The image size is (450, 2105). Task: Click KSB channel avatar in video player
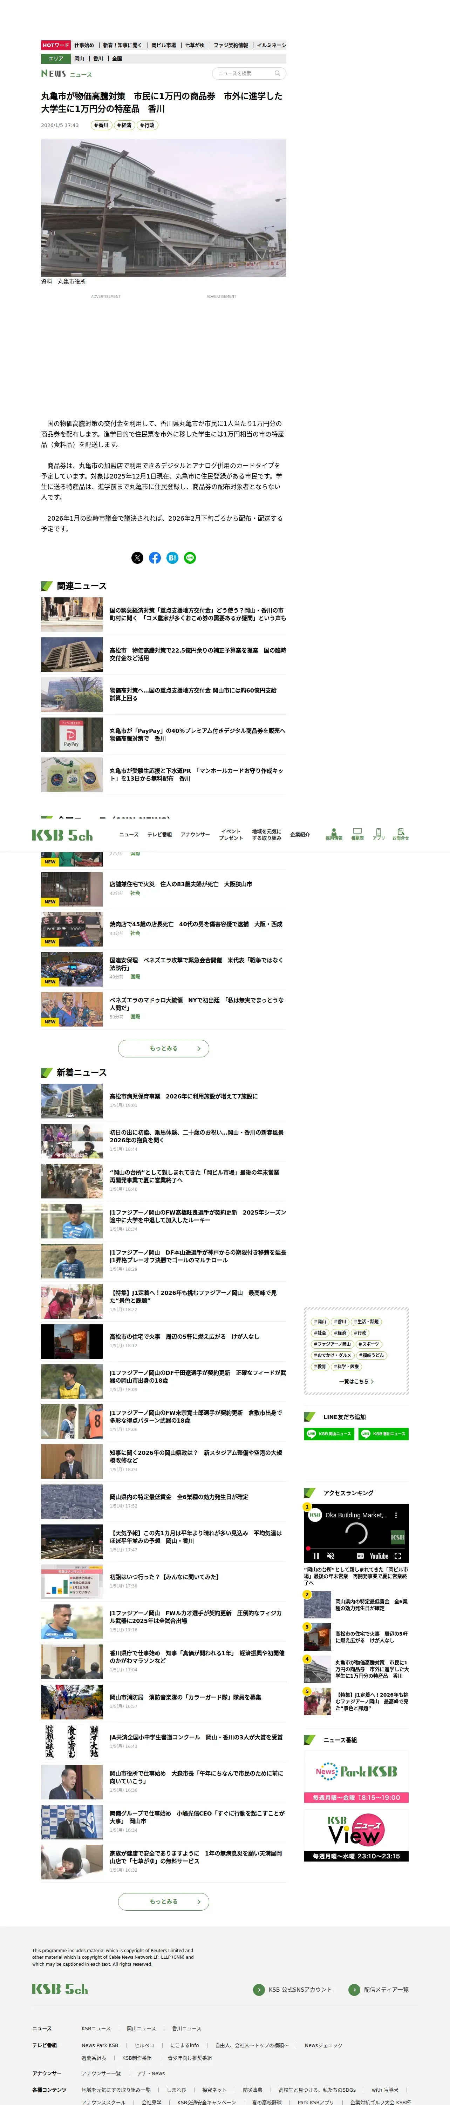point(314,1515)
